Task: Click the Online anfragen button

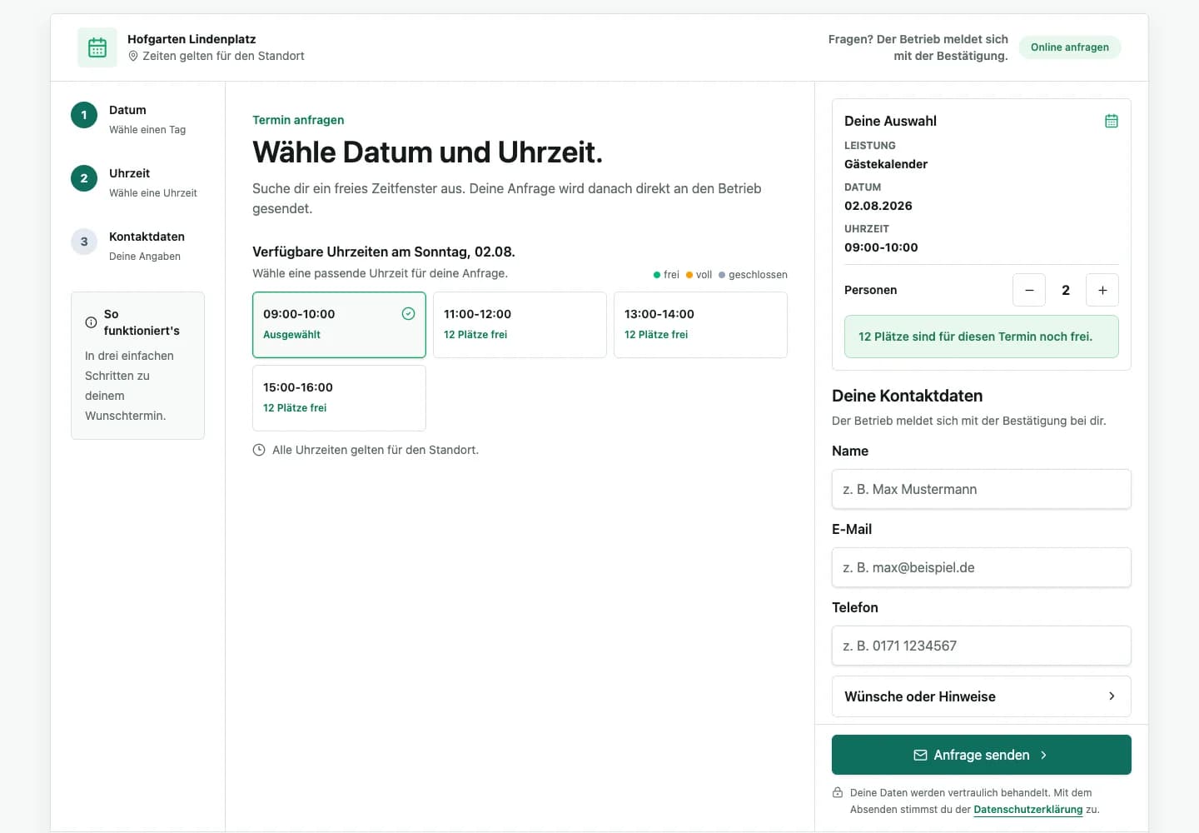Action: (1070, 47)
